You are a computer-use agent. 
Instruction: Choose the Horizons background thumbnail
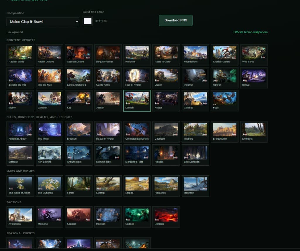pyautogui.click(x=137, y=55)
